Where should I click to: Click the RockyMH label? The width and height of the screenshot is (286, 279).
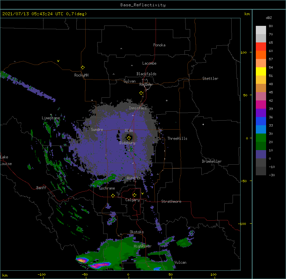pyautogui.click(x=81, y=75)
